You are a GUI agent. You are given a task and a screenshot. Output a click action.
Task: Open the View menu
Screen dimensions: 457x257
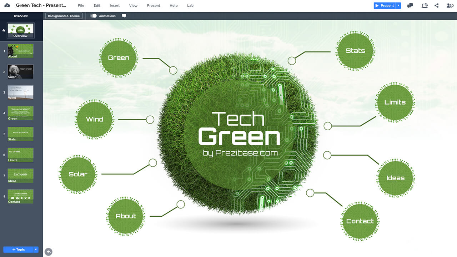pos(133,6)
